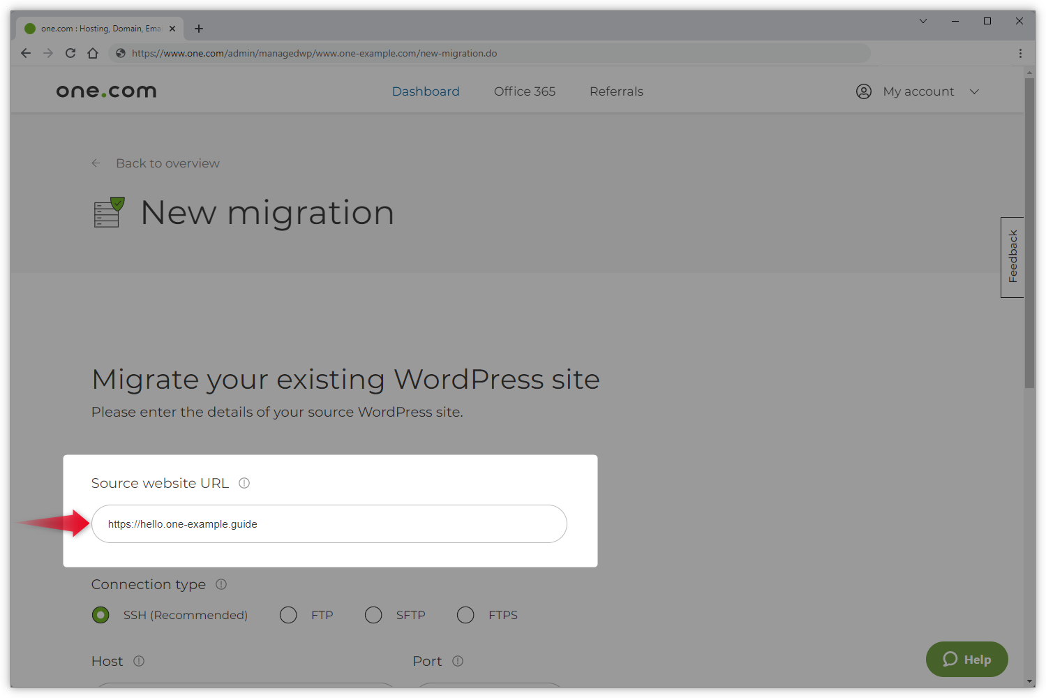Click info icon next to Source website URL
The width and height of the screenshot is (1046, 698).
[244, 483]
